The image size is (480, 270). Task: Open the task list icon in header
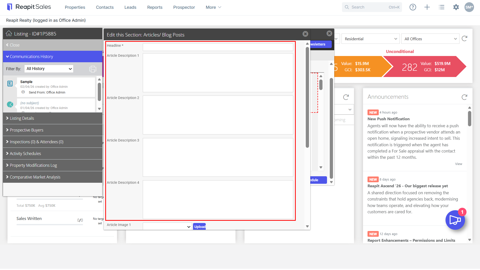click(441, 7)
